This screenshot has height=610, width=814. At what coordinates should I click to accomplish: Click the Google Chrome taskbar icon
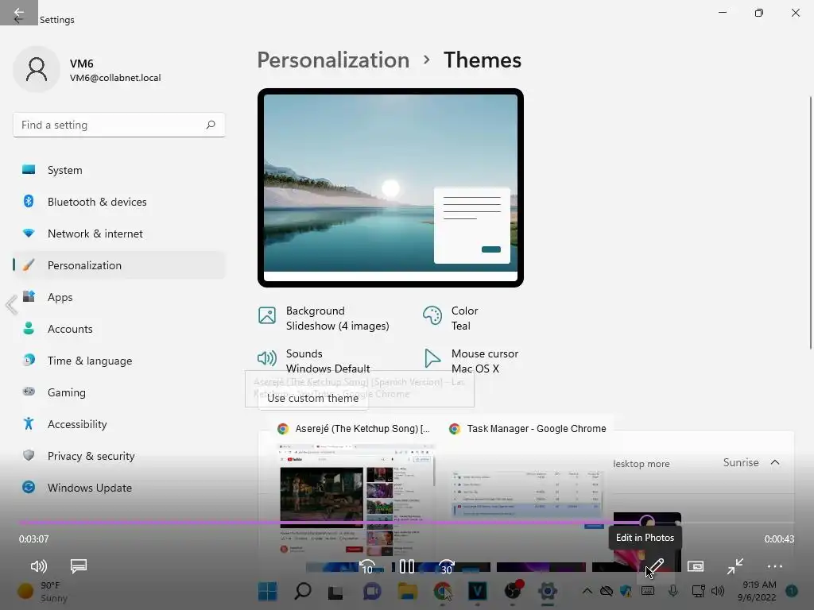point(442,591)
